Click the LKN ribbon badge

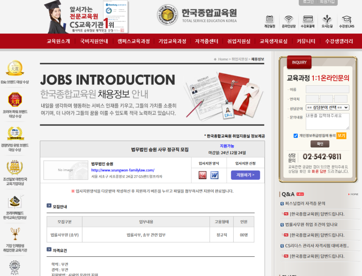[x=15, y=267]
